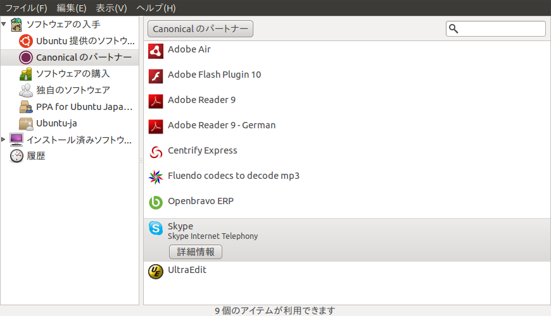Select PPA for Ubuntu Japa... in sidebar
Screen dimensions: 551x316
click(x=84, y=107)
